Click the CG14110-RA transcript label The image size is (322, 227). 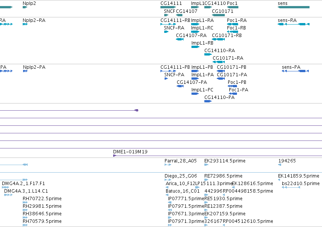click(220, 51)
